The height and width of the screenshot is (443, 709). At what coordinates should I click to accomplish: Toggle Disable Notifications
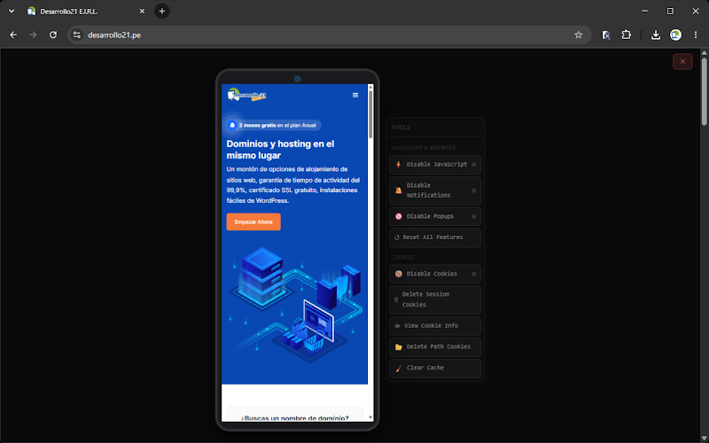[435, 190]
